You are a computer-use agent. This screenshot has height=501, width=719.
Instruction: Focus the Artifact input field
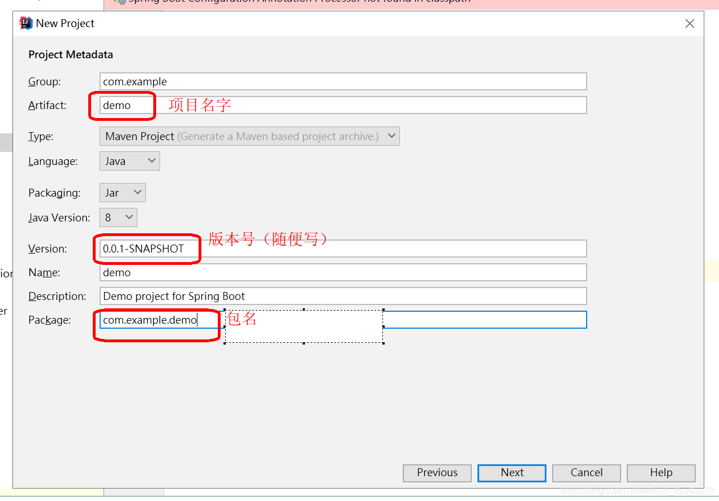[343, 105]
